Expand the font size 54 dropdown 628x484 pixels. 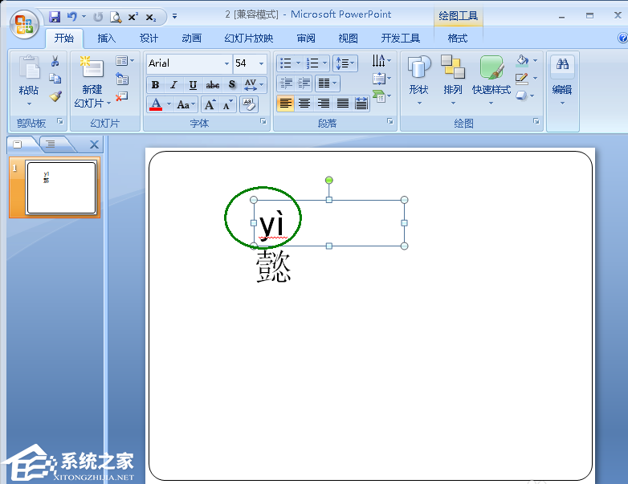coord(261,63)
